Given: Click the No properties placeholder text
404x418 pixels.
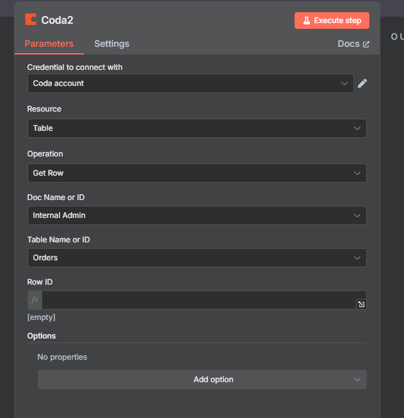Looking at the screenshot, I should pos(62,357).
